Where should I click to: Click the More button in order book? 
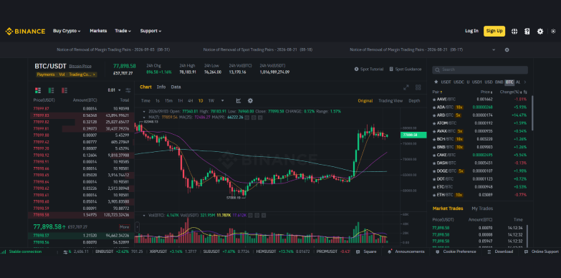coord(124,227)
